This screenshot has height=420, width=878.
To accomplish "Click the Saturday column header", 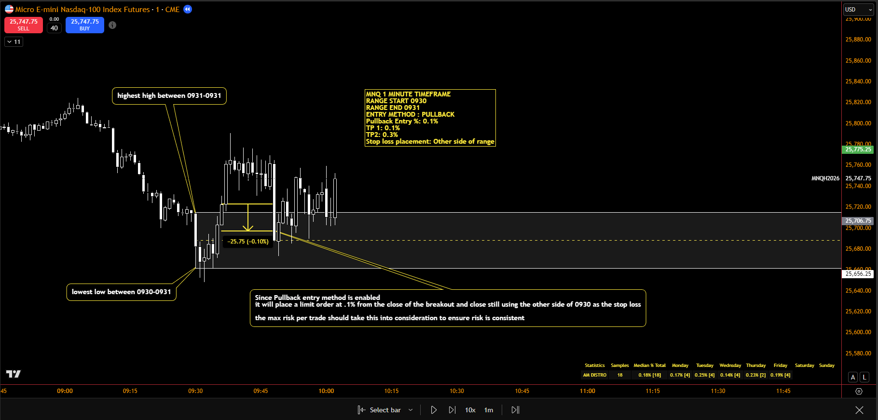I will (x=805, y=366).
